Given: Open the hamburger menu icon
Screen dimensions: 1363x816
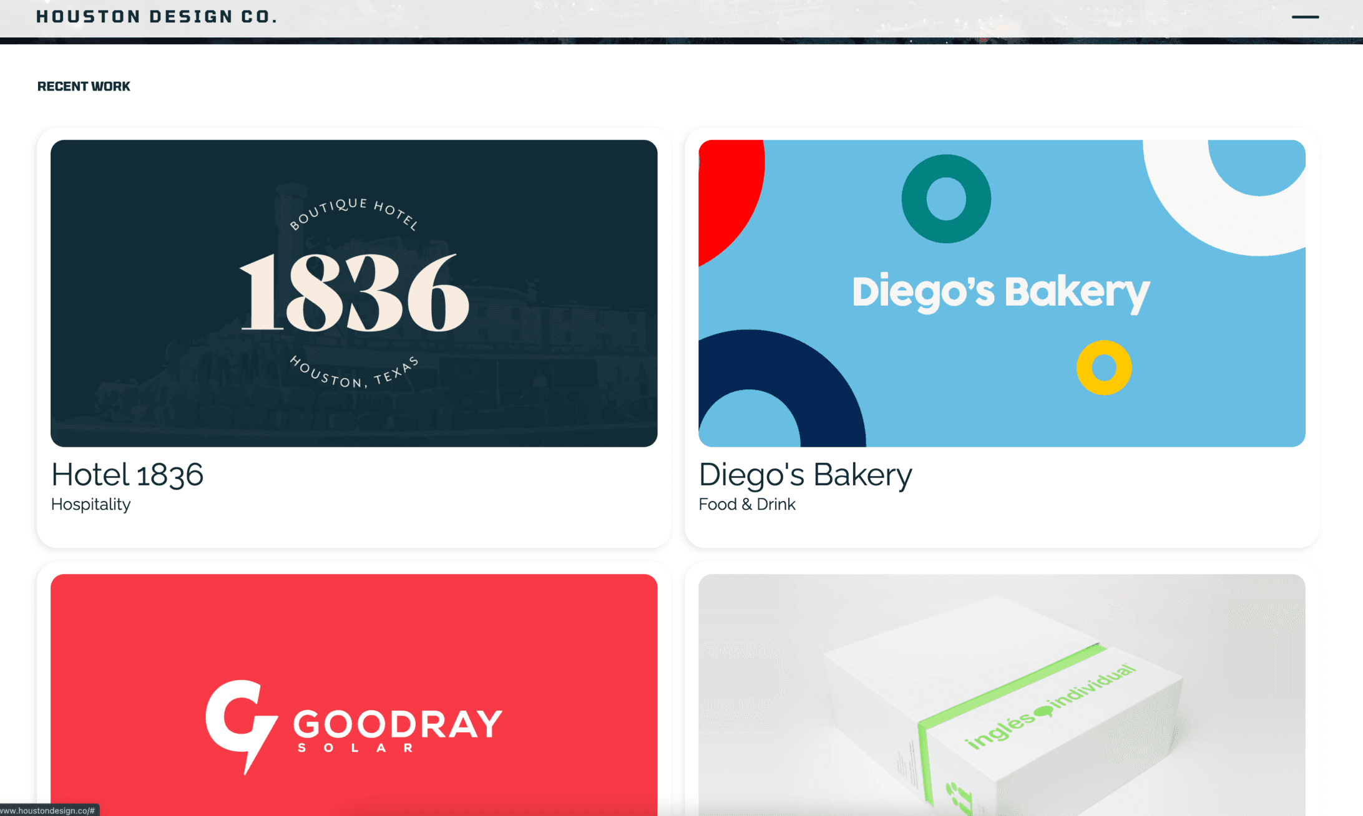Looking at the screenshot, I should tap(1305, 17).
